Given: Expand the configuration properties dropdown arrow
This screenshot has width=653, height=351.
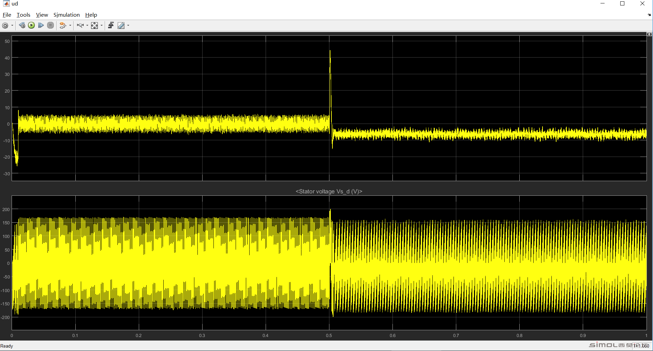Looking at the screenshot, I should (x=12, y=26).
